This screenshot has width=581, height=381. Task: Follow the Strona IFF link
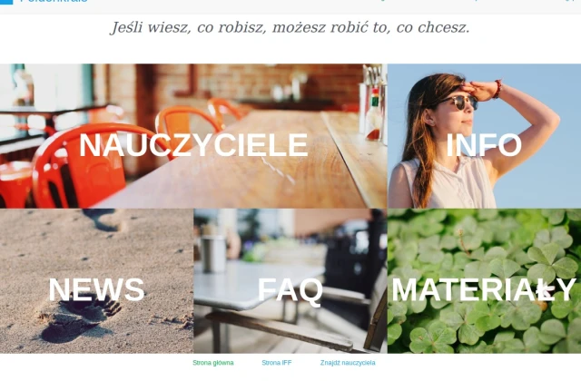(276, 363)
